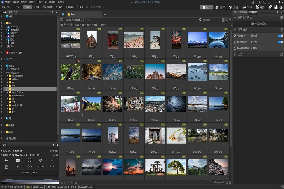This screenshot has height=189, width=284.
Task: Open the 排序 (Sort) dropdown
Action: [x=89, y=25]
